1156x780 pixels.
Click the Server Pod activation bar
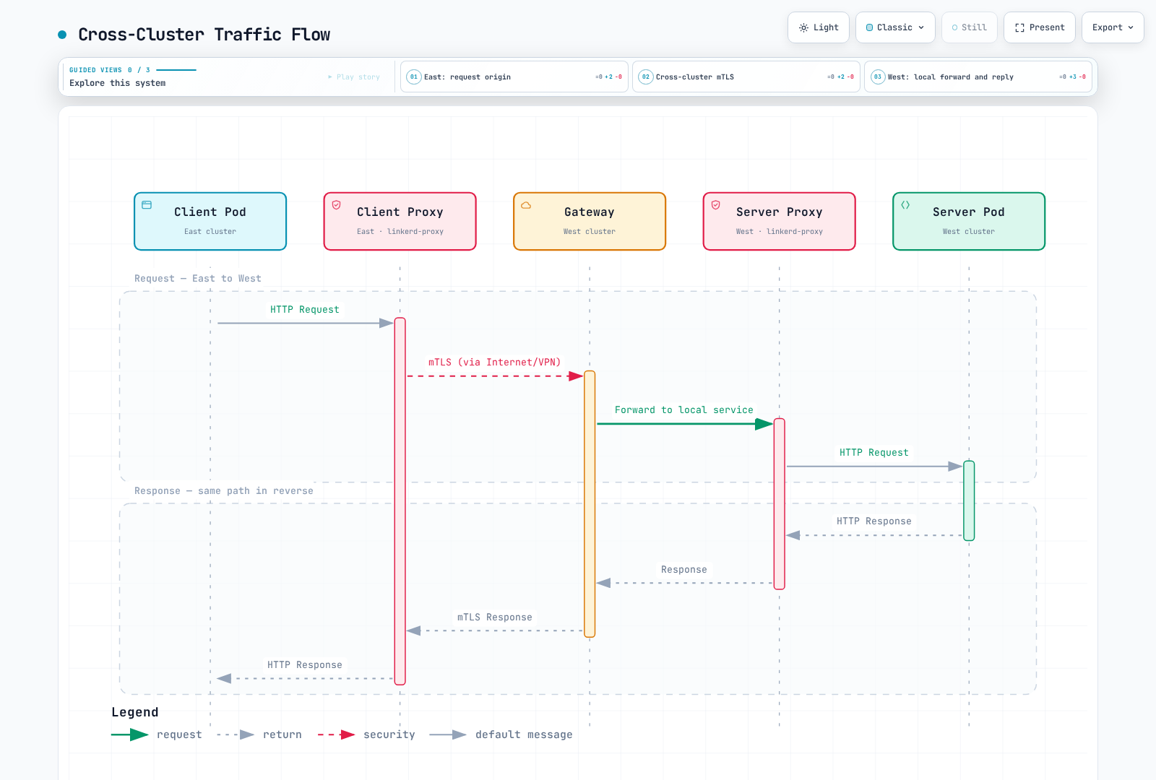[969, 500]
